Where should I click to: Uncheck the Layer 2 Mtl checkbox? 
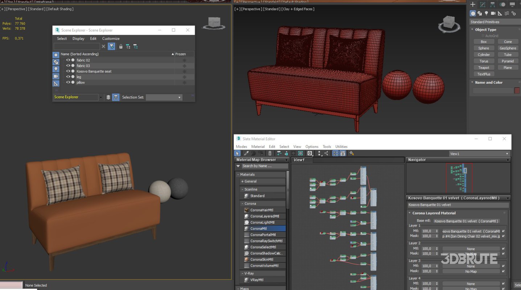point(503,249)
